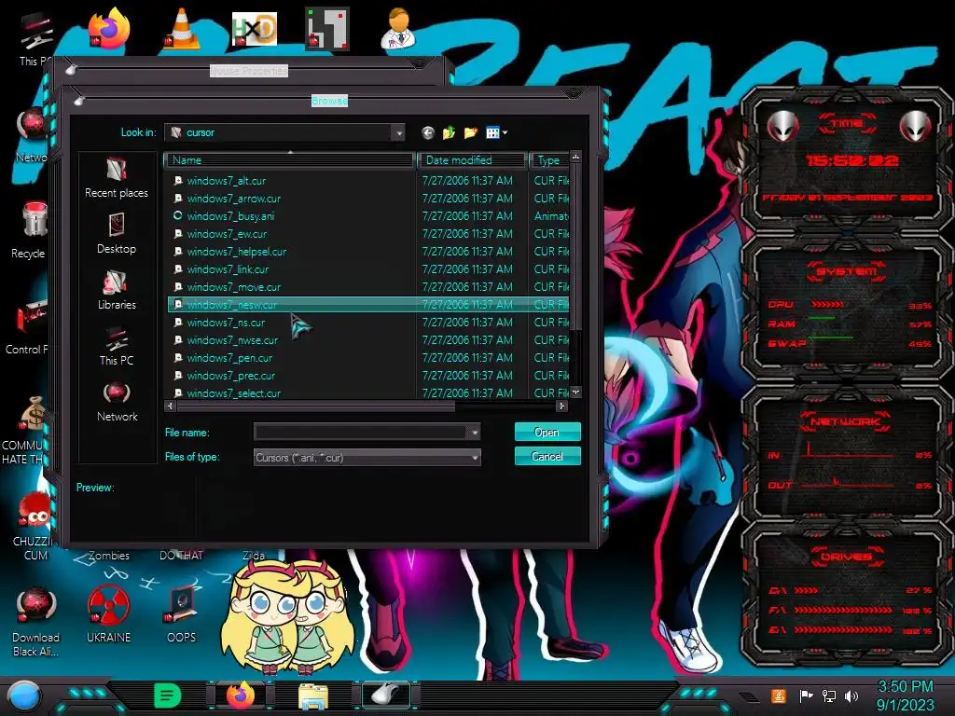Open the volume icon in system tray
The height and width of the screenshot is (716, 955).
pyautogui.click(x=851, y=695)
